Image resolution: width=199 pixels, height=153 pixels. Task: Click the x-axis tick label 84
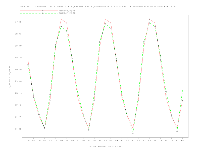click(x=183, y=140)
